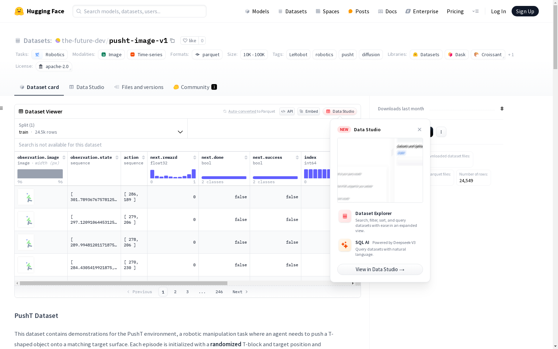Open the Croissant library tag
558x349 pixels.
click(488, 54)
